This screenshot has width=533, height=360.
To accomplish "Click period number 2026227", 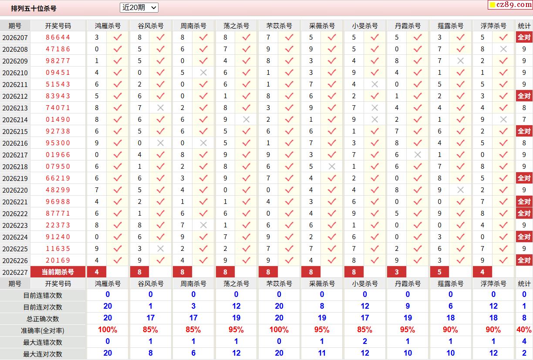I will [x=15, y=272].
